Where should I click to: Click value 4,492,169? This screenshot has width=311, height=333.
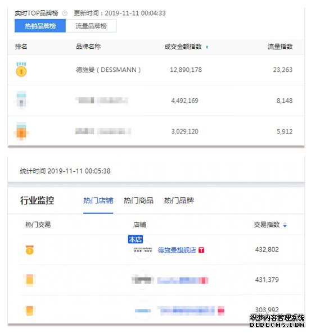[x=184, y=101]
